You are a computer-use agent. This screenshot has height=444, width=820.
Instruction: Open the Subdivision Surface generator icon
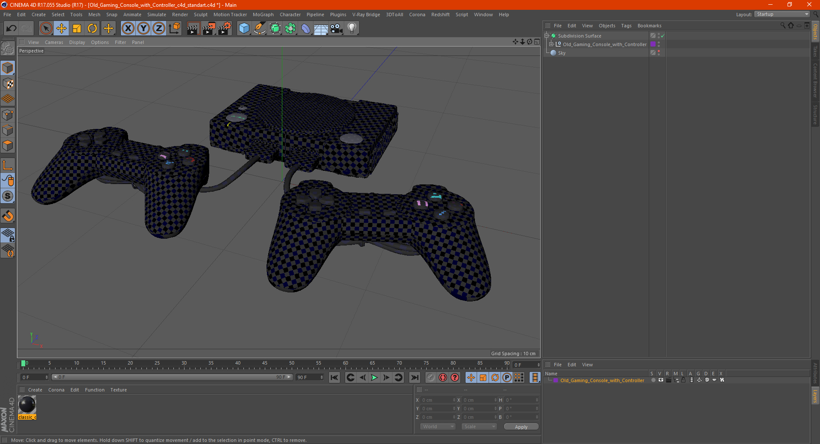pyautogui.click(x=275, y=29)
